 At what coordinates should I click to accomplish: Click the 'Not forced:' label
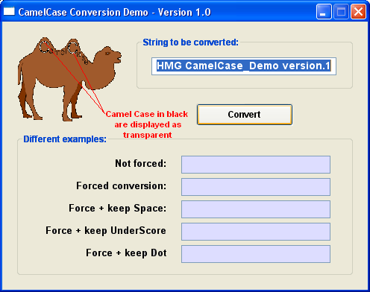[x=141, y=163]
